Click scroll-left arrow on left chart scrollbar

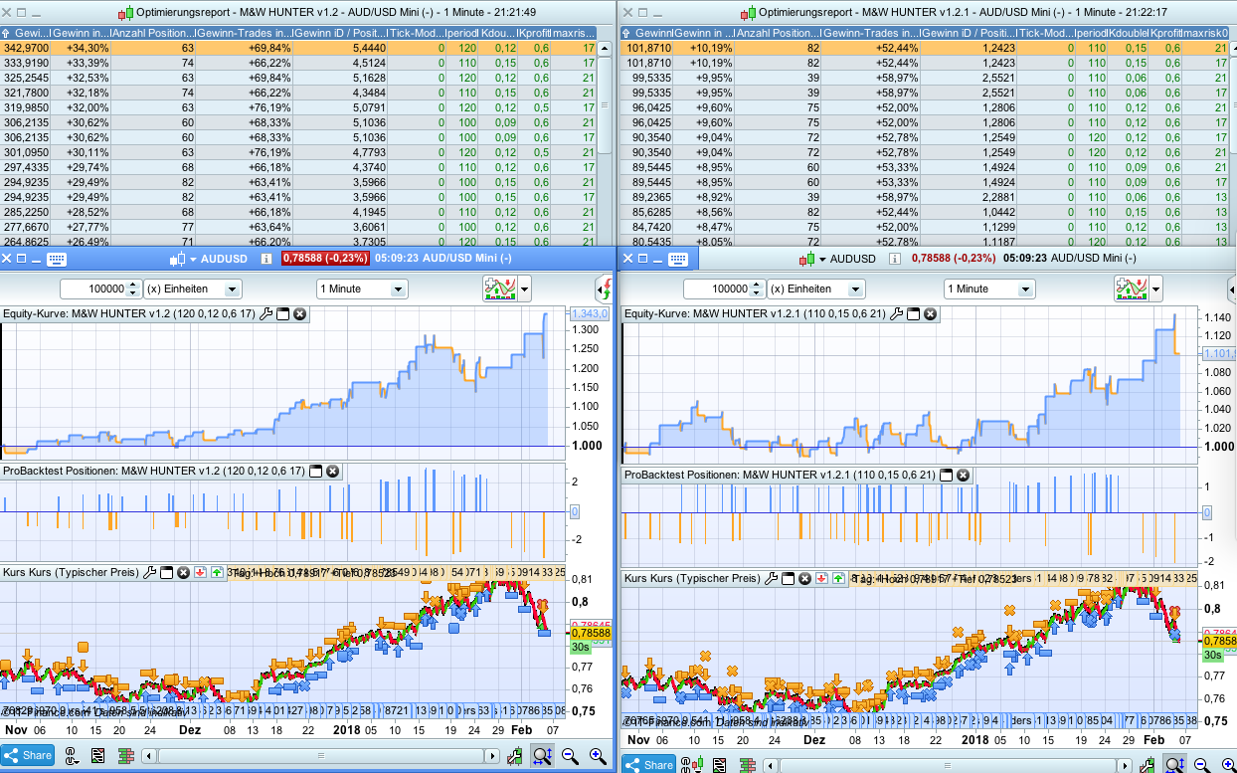point(150,756)
